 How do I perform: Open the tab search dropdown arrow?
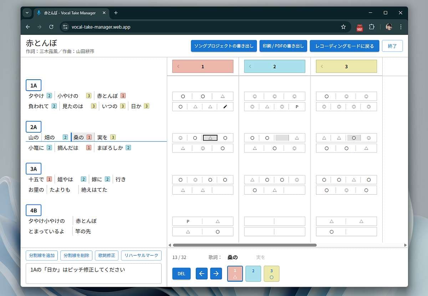pos(27,13)
